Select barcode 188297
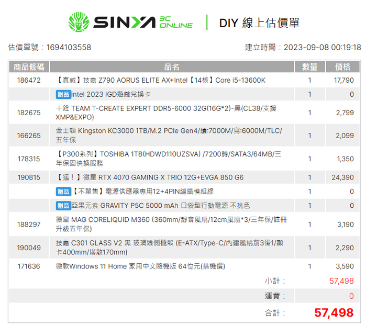Viewport: 377px width, 325px height. [x=29, y=225]
